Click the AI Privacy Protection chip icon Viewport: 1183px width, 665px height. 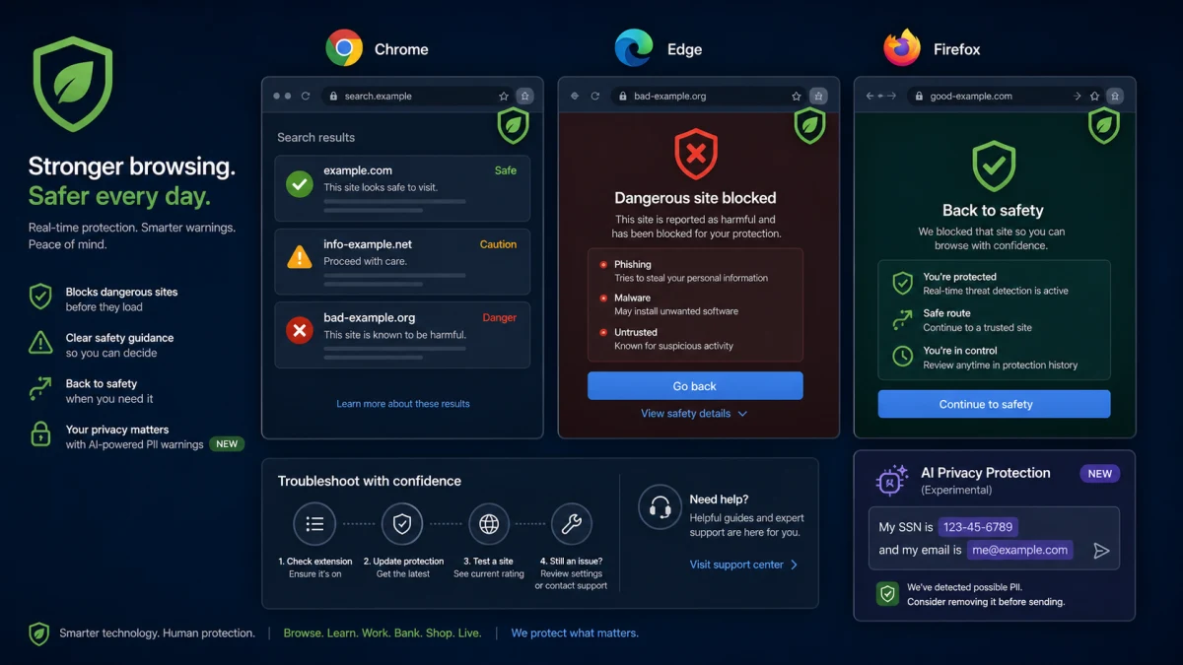[892, 481]
